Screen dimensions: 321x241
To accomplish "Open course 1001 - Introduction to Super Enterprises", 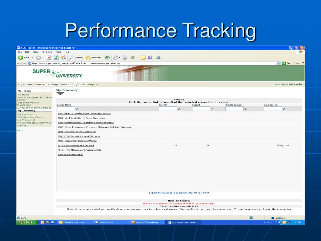I will point(81,118).
